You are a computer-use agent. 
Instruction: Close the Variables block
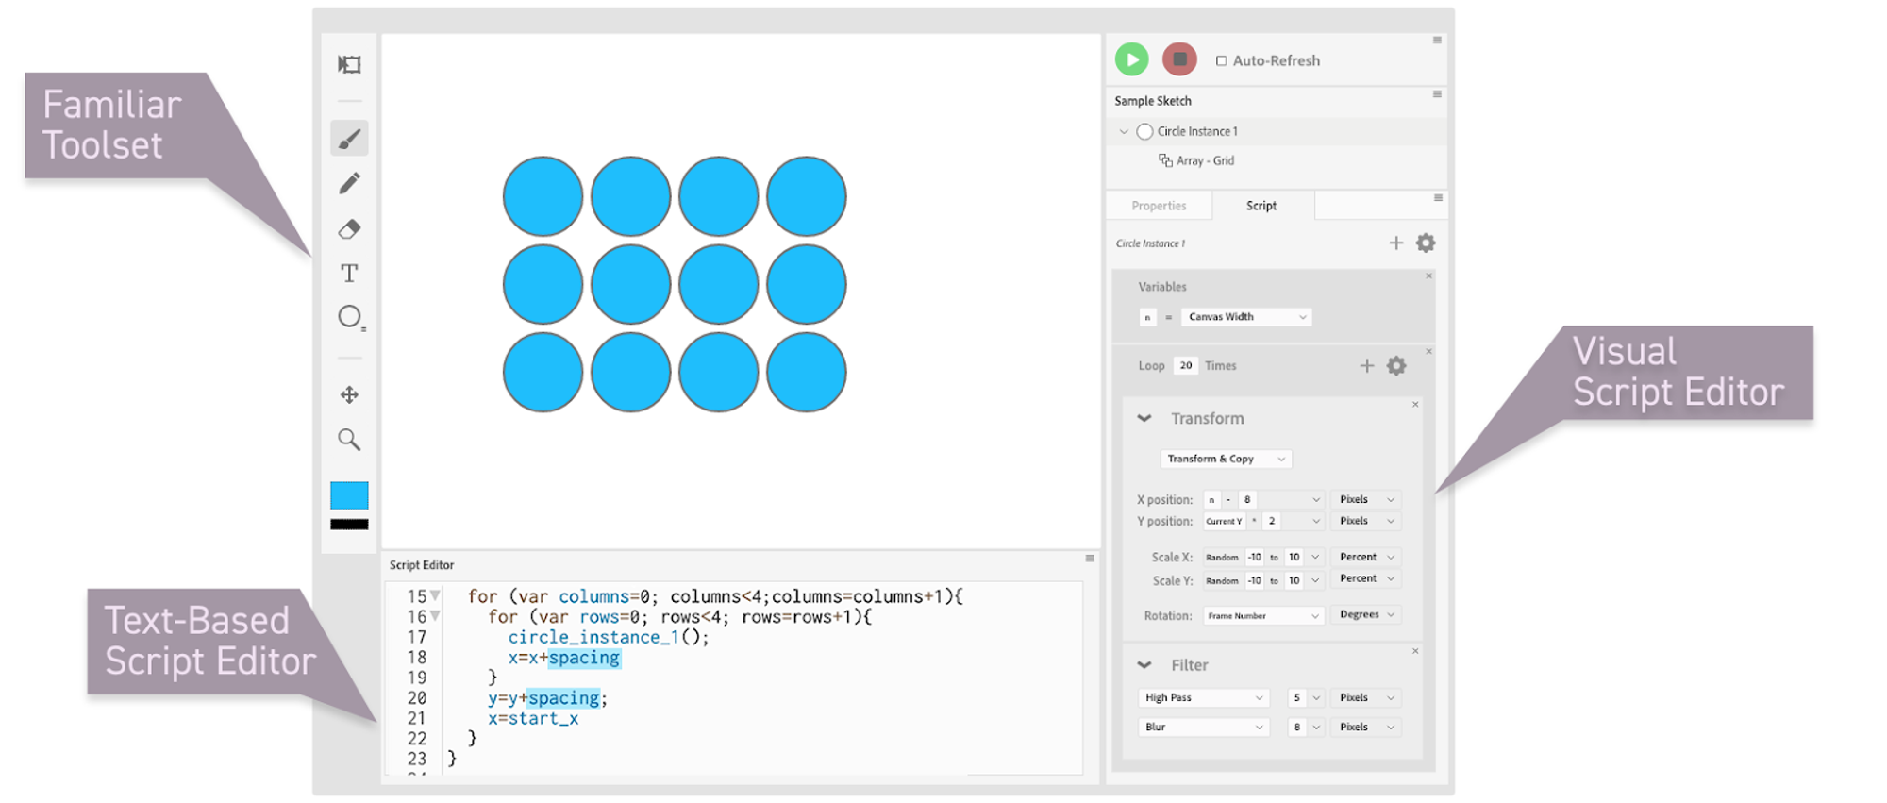point(1428,276)
